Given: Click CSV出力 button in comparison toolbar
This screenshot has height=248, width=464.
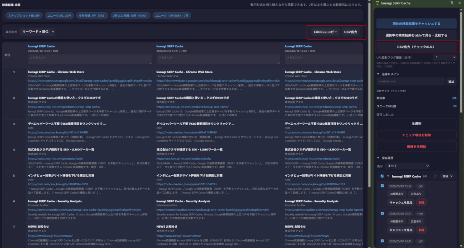Looking at the screenshot, I should pos(351,32).
